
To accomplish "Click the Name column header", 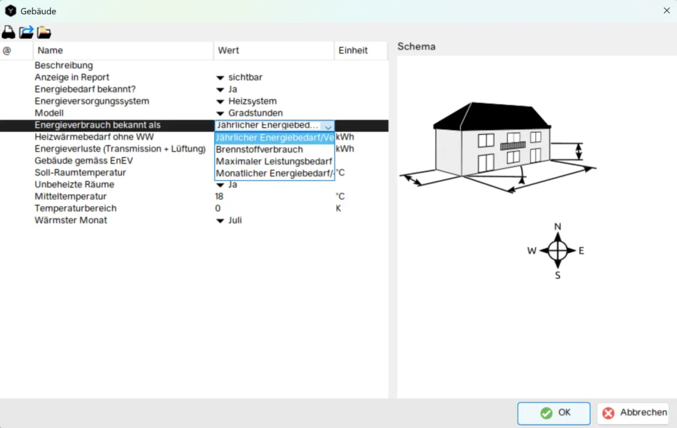I will click(x=50, y=50).
